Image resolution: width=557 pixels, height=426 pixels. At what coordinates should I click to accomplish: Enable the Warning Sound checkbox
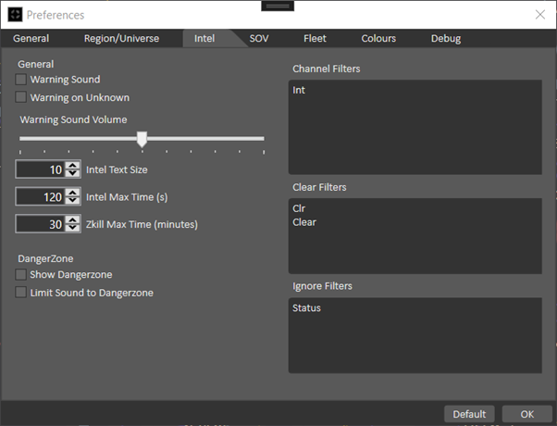coord(21,81)
